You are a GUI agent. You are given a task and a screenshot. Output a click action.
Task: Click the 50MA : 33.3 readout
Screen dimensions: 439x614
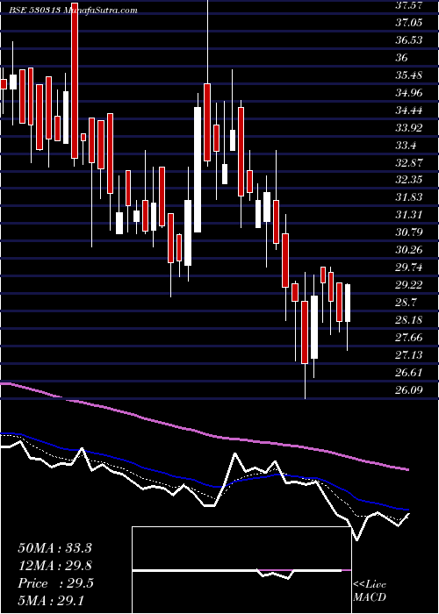pos(54,548)
